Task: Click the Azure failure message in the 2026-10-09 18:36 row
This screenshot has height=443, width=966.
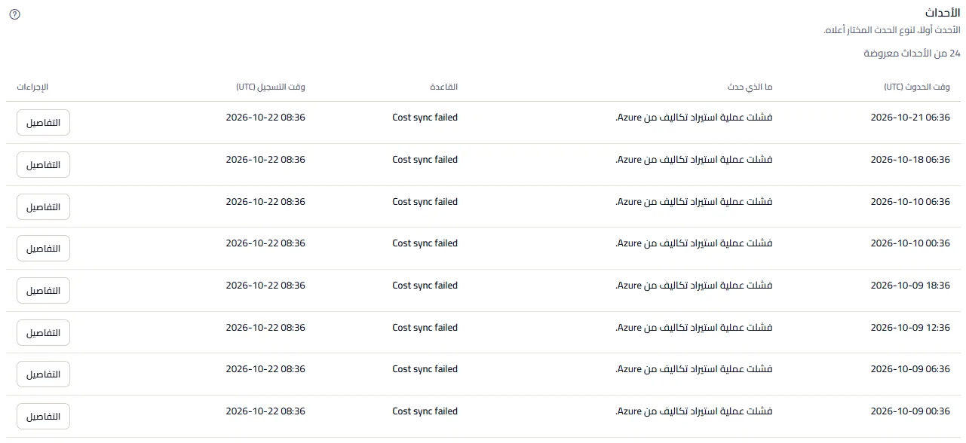Action: [x=694, y=286]
